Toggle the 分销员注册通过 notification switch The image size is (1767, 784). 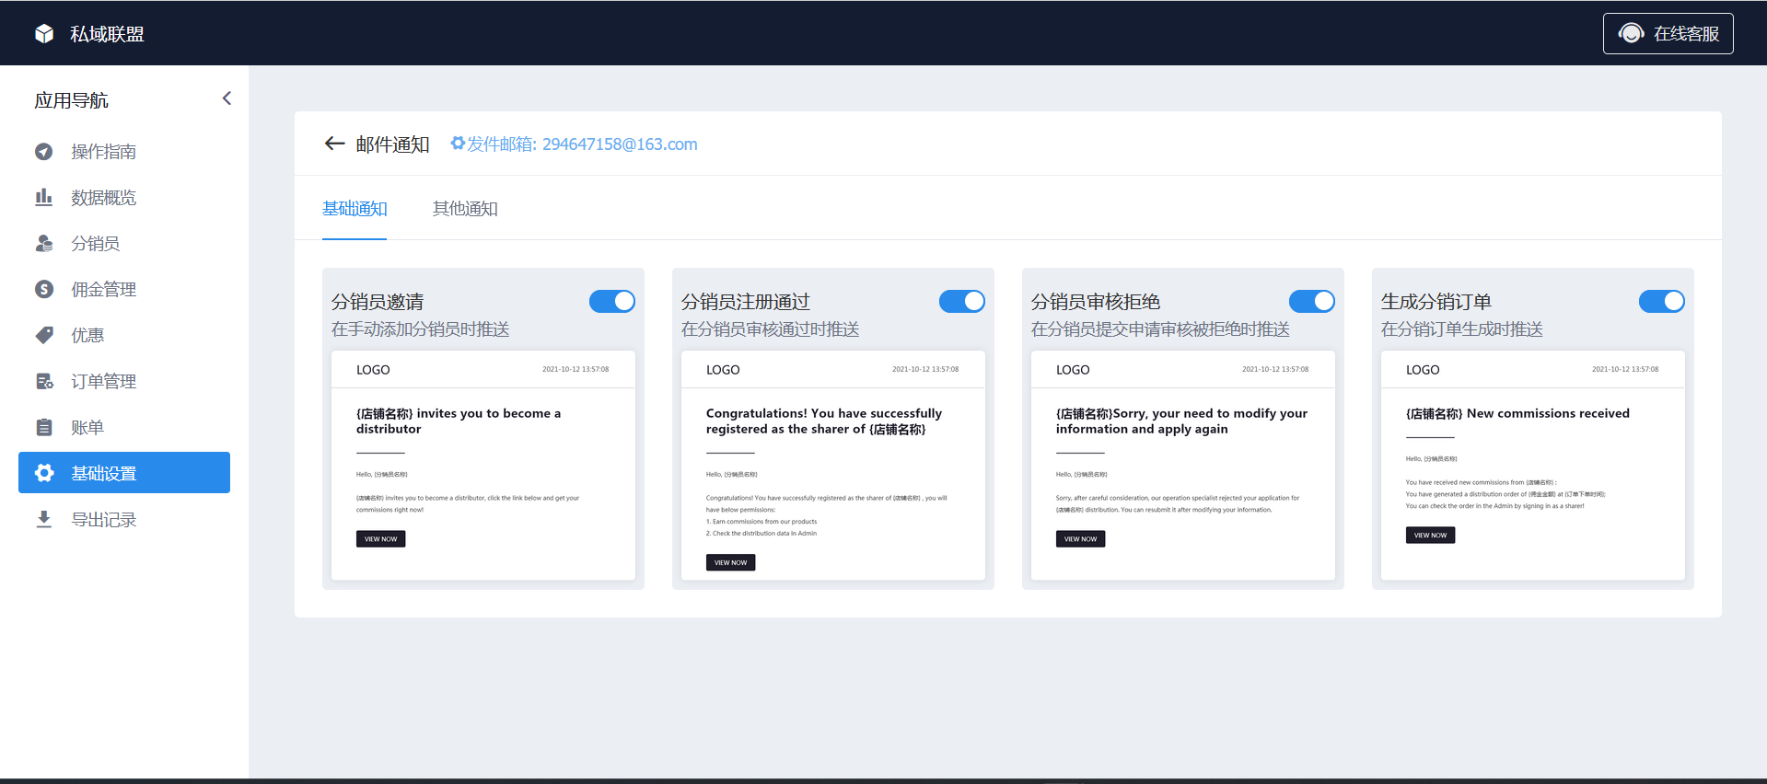(x=962, y=301)
